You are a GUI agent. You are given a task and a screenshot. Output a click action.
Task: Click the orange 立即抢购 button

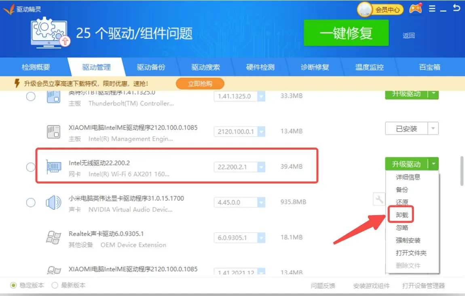click(x=200, y=84)
